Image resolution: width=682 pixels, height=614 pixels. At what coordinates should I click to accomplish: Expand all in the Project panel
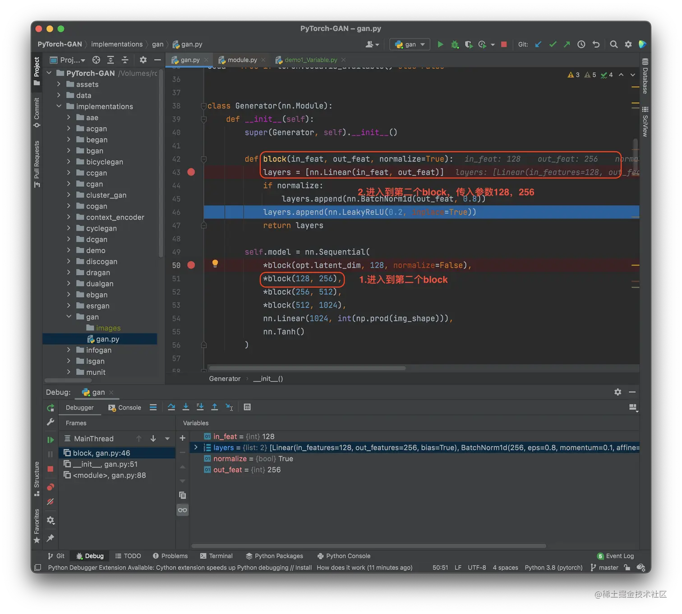point(111,60)
